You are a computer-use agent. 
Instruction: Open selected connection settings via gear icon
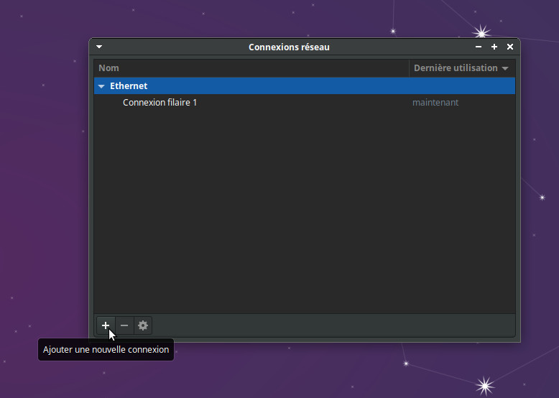pos(143,325)
